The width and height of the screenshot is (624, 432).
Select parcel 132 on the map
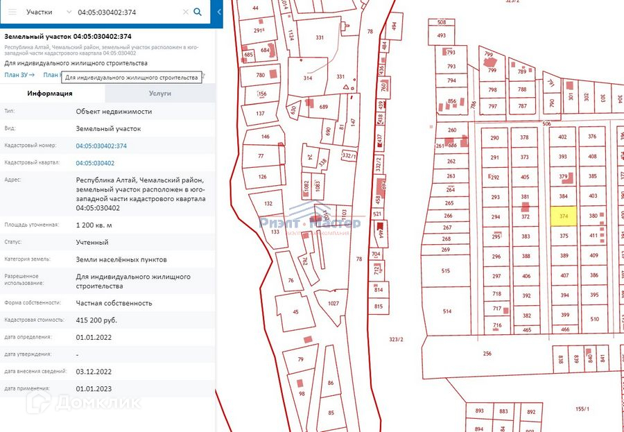tap(268, 203)
